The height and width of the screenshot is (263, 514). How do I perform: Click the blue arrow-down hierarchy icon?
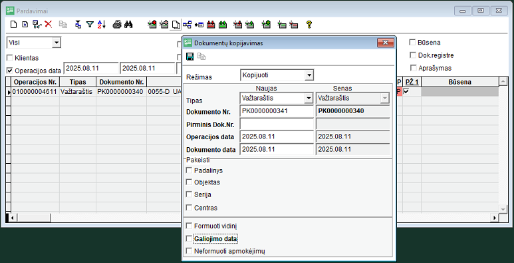[78, 24]
